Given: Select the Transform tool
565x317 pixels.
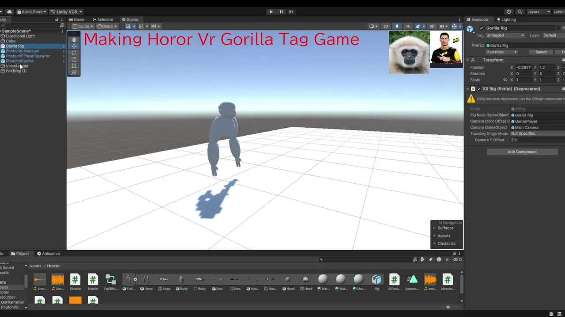Looking at the screenshot, I should (x=74, y=73).
